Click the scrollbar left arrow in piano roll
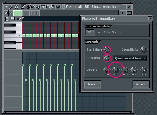This screenshot has width=157, height=115. coord(26,13)
